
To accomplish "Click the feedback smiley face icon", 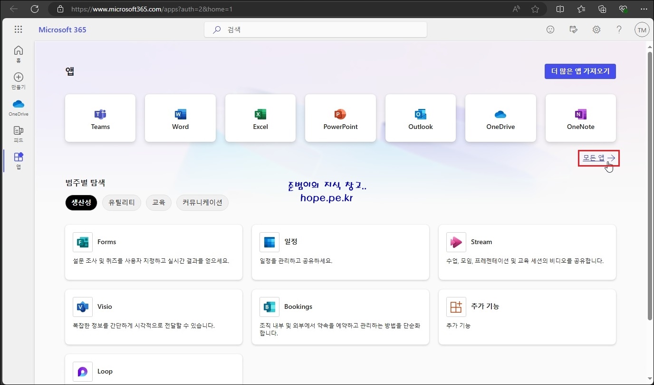I will point(550,30).
